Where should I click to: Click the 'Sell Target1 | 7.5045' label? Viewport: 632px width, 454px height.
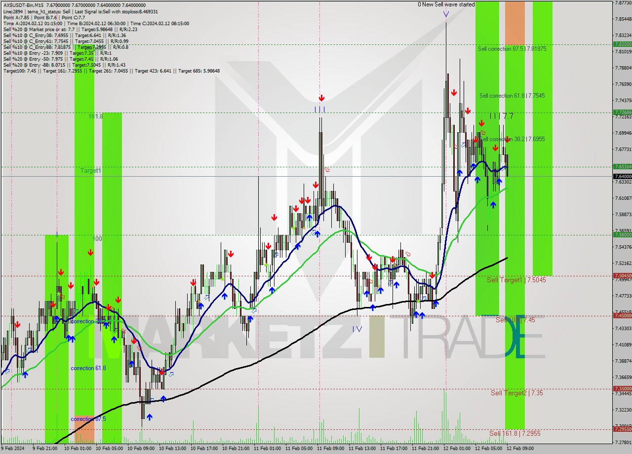coord(516,280)
